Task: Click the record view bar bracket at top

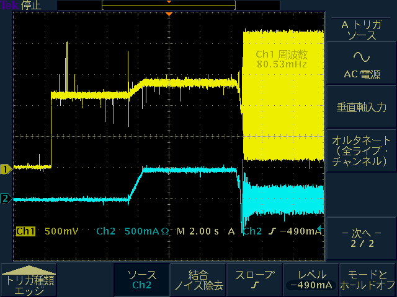Action: (169, 6)
